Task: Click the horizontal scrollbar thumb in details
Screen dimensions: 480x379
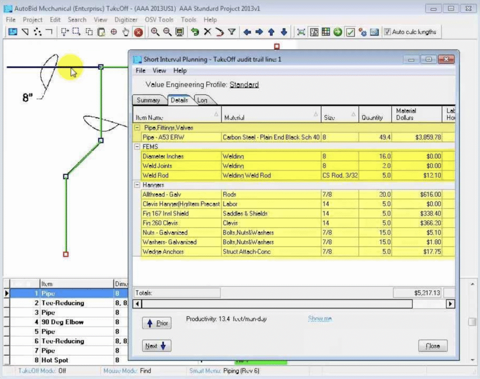Action: pos(277,304)
